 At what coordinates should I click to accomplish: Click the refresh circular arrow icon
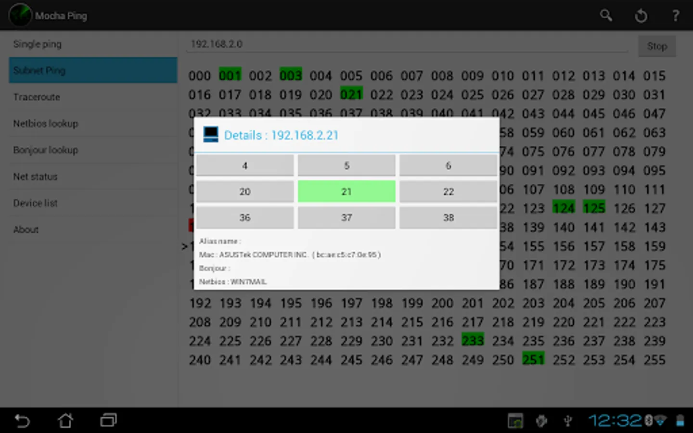click(641, 16)
